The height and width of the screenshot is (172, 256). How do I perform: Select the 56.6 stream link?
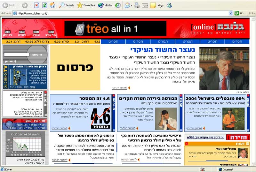pos(20,87)
